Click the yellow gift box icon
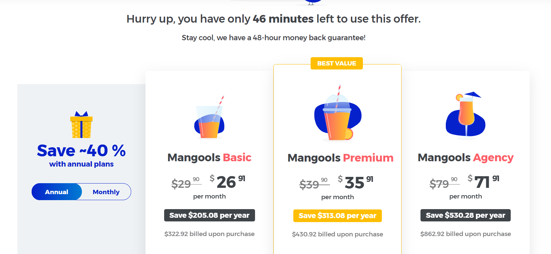 [x=81, y=125]
